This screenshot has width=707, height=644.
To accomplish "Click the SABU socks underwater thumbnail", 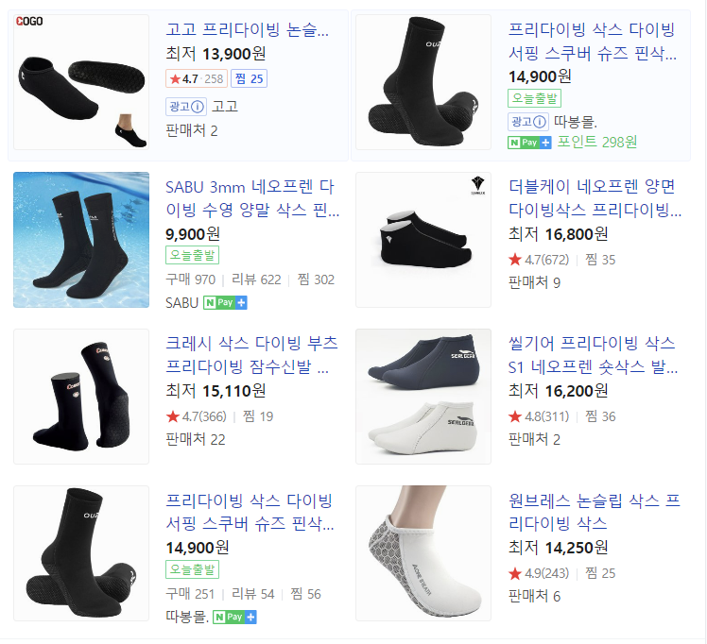I will tap(81, 240).
